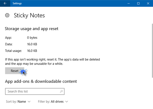Click the 'Sticky Notes' page title
153x109 pixels.
(x=29, y=15)
